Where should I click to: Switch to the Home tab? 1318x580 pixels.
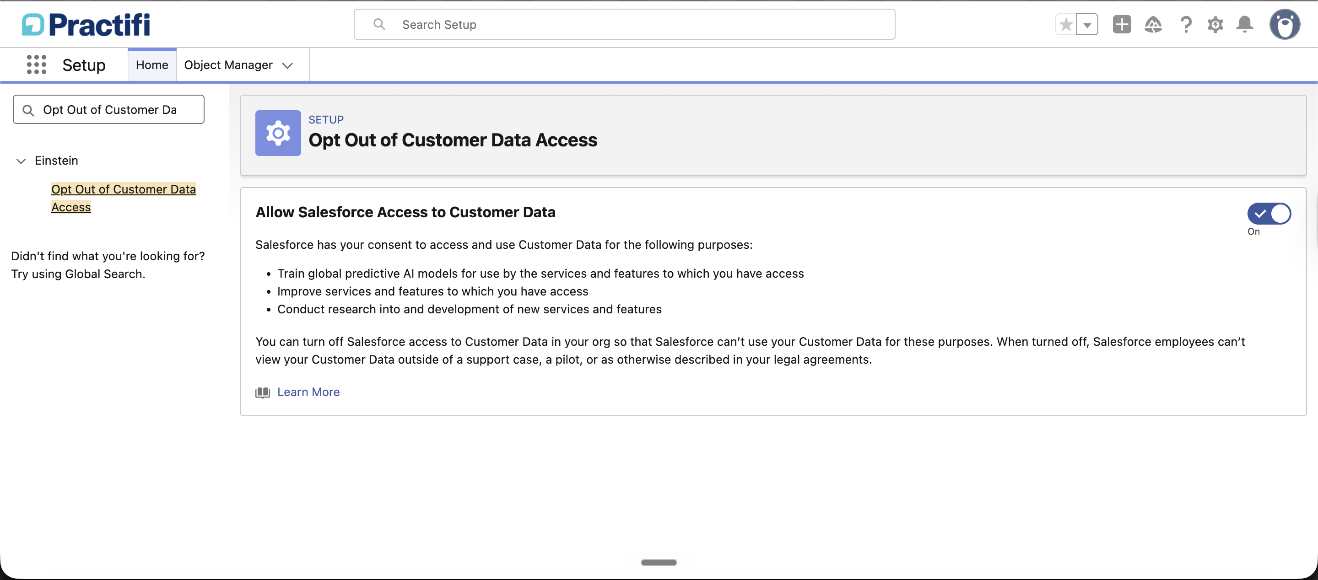click(152, 65)
